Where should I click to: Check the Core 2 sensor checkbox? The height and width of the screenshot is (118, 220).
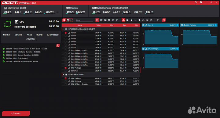click(65, 39)
